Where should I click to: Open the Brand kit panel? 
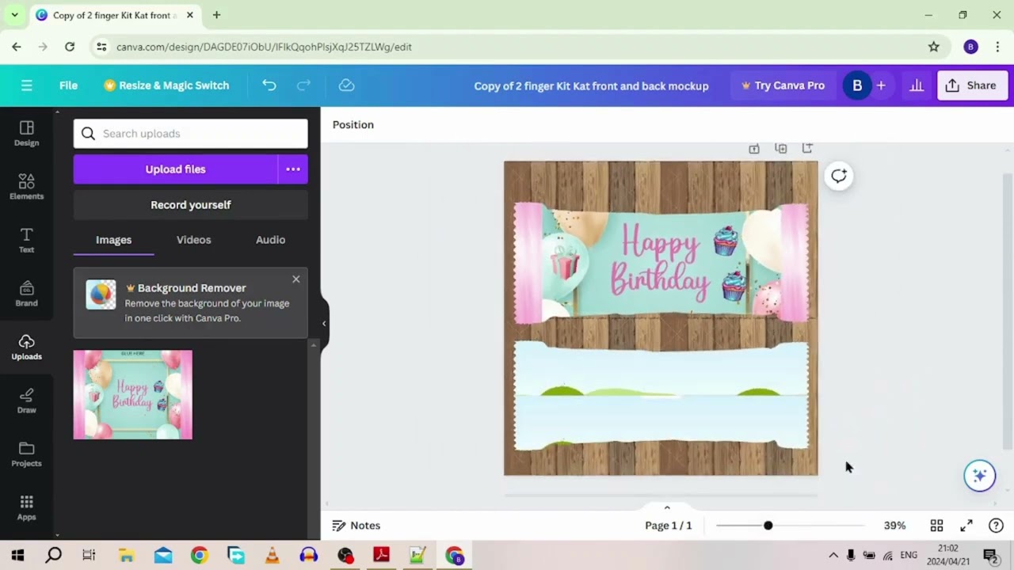[x=26, y=294]
